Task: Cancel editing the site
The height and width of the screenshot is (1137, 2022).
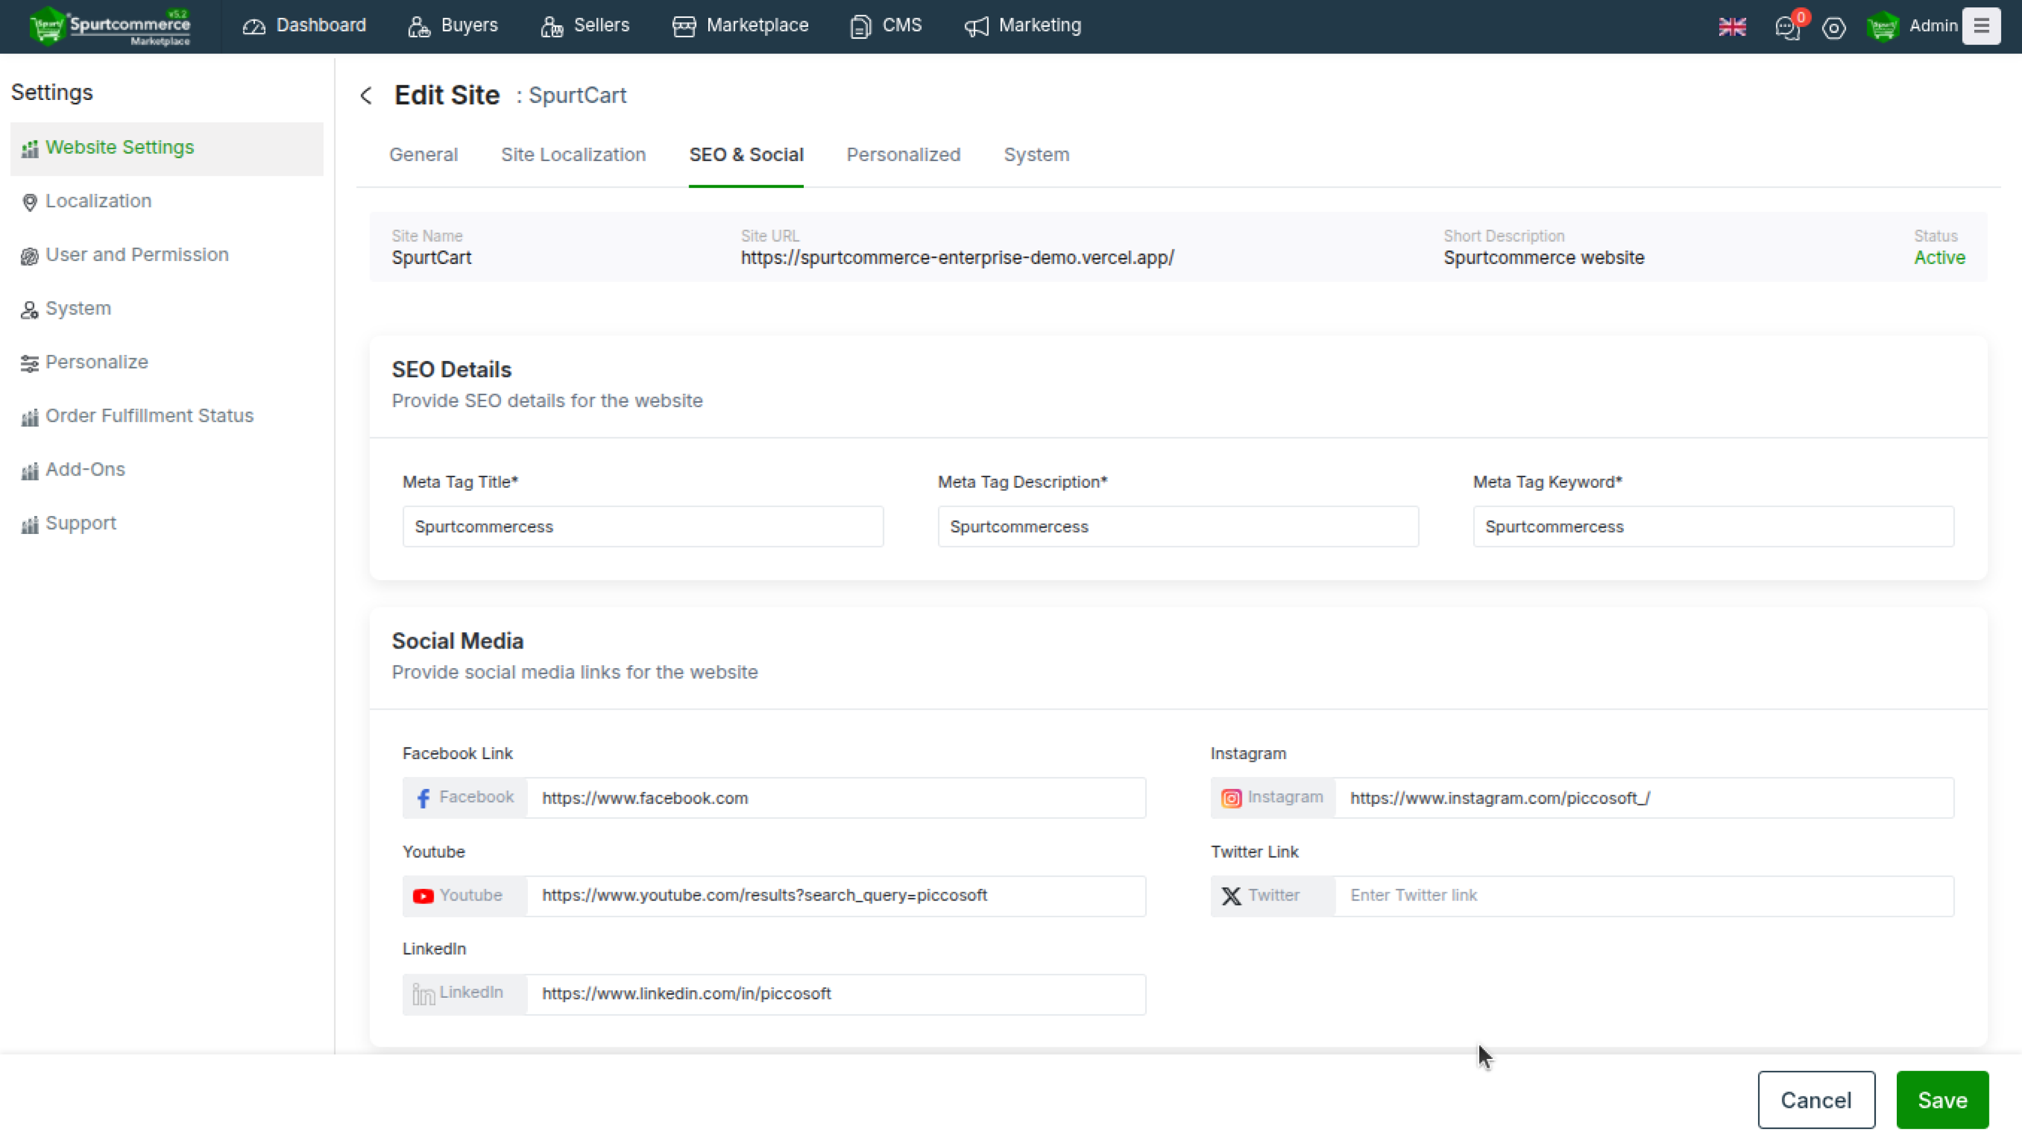Action: pos(1815,1099)
